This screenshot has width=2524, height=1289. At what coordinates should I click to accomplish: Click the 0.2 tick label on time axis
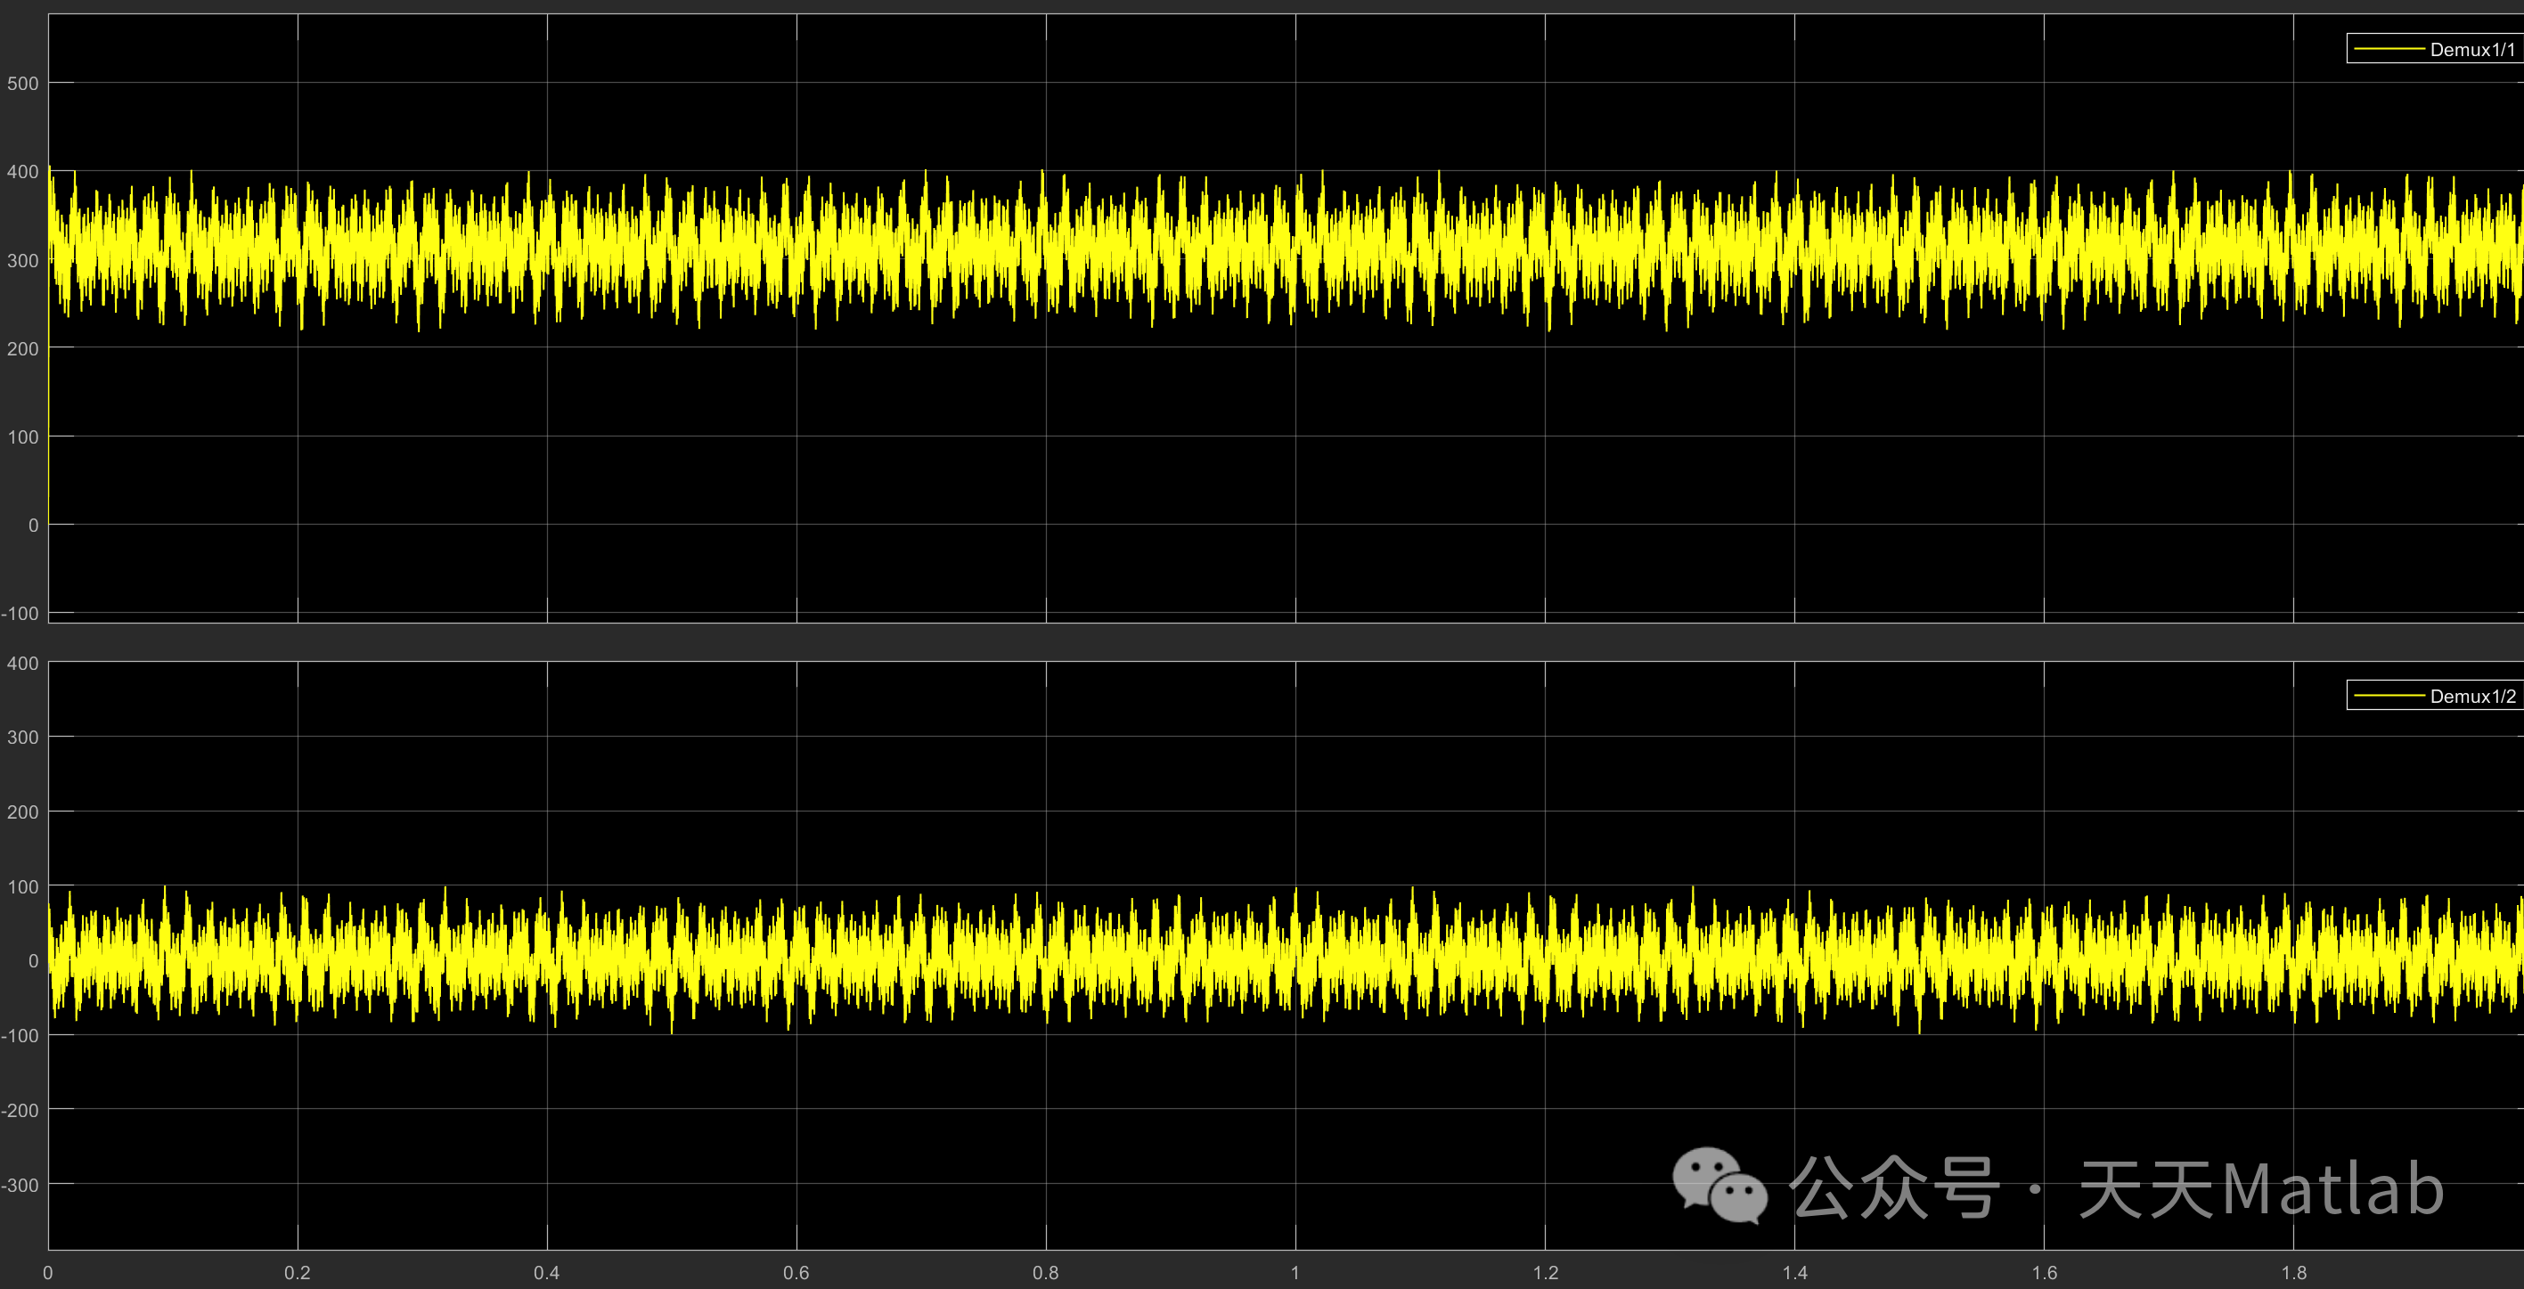coord(297,1272)
